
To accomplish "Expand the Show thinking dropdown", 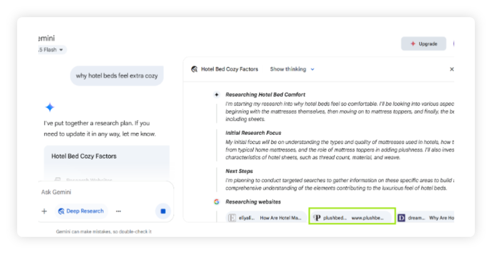I will point(292,69).
